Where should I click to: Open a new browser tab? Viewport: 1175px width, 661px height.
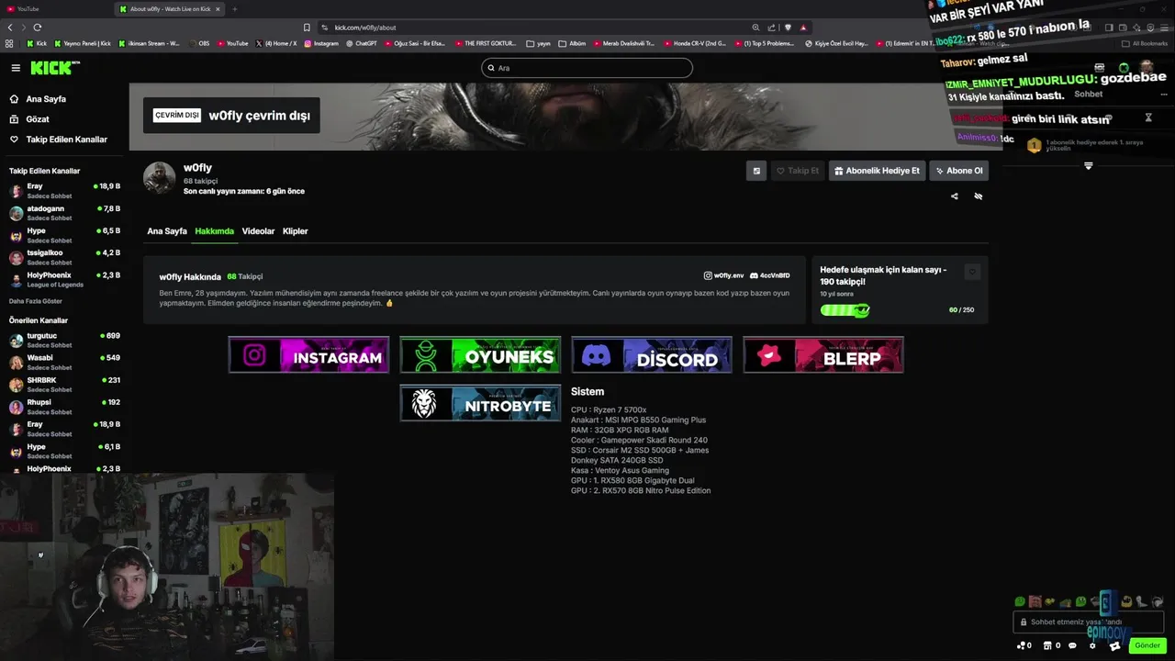click(x=234, y=9)
